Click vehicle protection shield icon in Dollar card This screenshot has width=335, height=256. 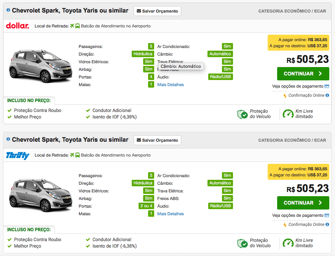tap(242, 114)
